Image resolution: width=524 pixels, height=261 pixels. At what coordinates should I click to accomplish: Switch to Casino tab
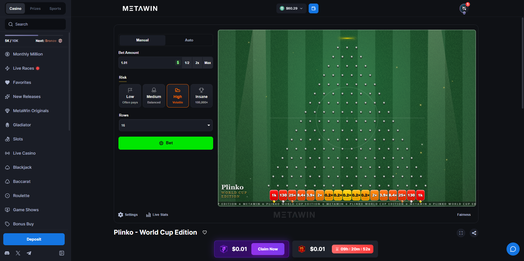click(x=15, y=8)
